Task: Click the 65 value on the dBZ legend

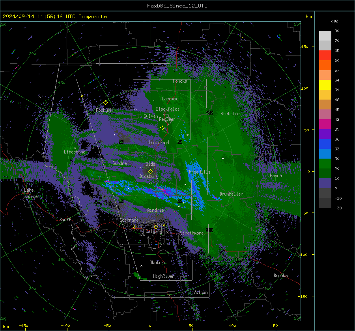Action: pos(337,51)
